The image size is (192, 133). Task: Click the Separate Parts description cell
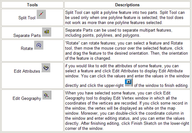[127, 33]
